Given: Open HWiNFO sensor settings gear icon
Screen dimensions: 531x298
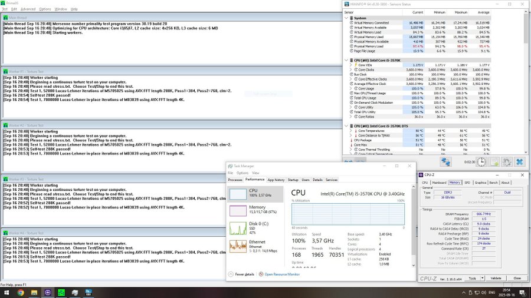Looking at the screenshot, I should pyautogui.click(x=507, y=162).
